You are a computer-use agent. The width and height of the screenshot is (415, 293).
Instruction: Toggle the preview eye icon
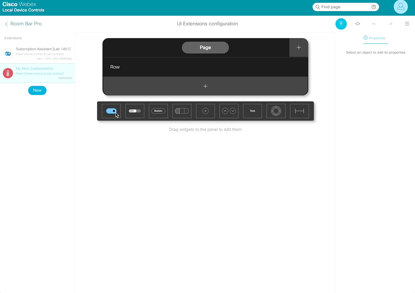(357, 24)
